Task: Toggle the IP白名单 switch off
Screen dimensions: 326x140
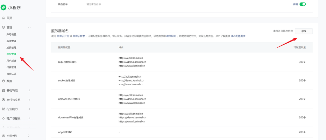Action: 302,4
